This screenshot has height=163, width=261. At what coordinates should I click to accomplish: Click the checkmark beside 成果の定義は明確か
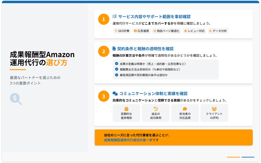pos(116,63)
